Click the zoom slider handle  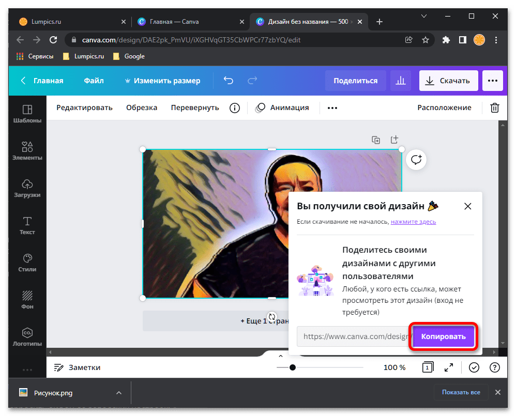292,367
